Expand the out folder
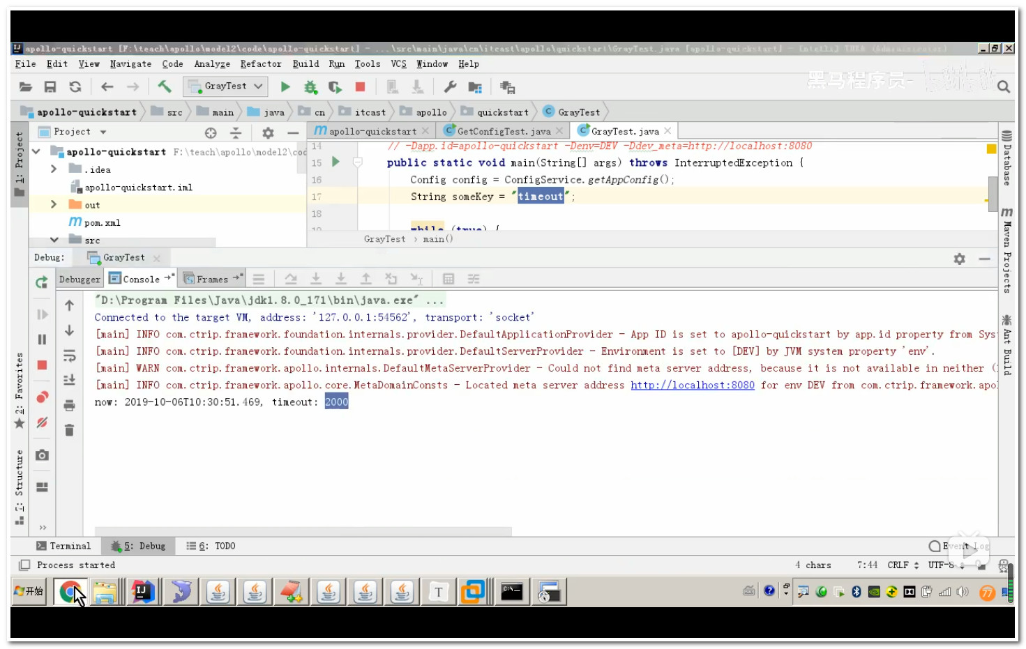The image size is (1026, 649). click(x=54, y=204)
